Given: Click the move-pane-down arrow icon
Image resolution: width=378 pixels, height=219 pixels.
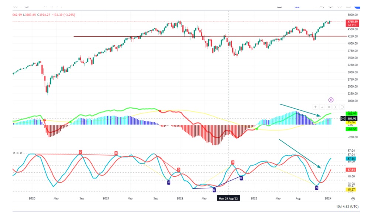Looking at the screenshot, I should (322, 107).
